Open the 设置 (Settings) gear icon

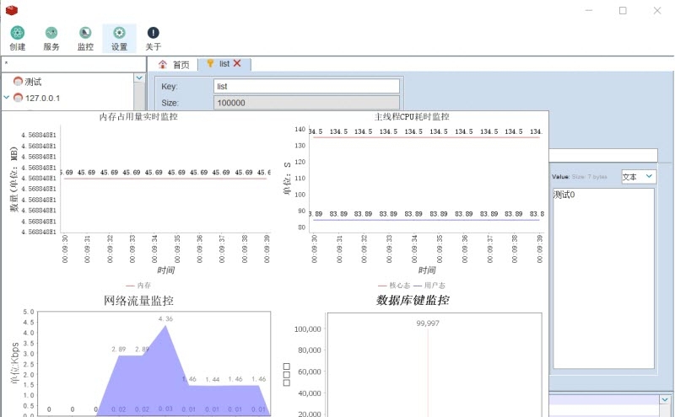tap(119, 33)
